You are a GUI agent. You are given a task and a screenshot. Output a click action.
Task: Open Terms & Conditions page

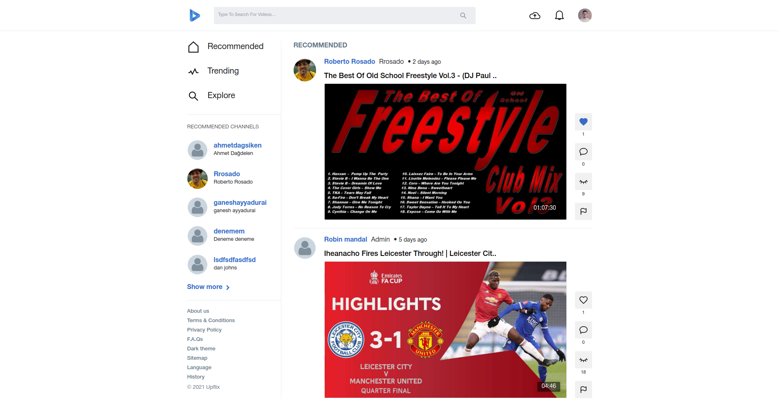pos(211,321)
